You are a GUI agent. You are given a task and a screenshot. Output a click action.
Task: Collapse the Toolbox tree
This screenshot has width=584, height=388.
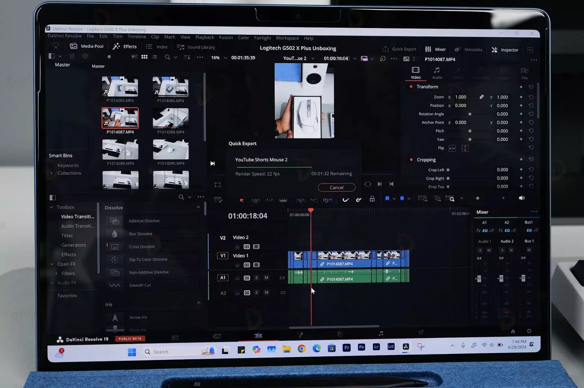[x=52, y=207]
